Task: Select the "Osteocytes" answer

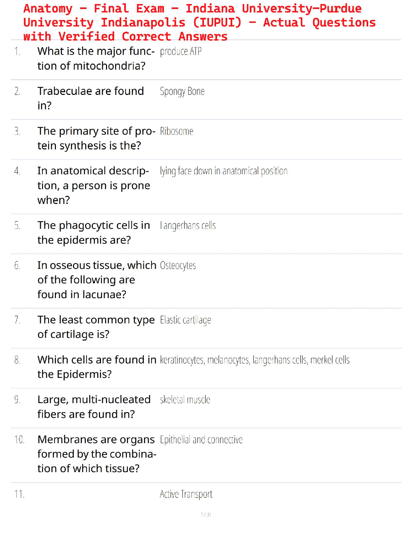Action: (x=178, y=266)
